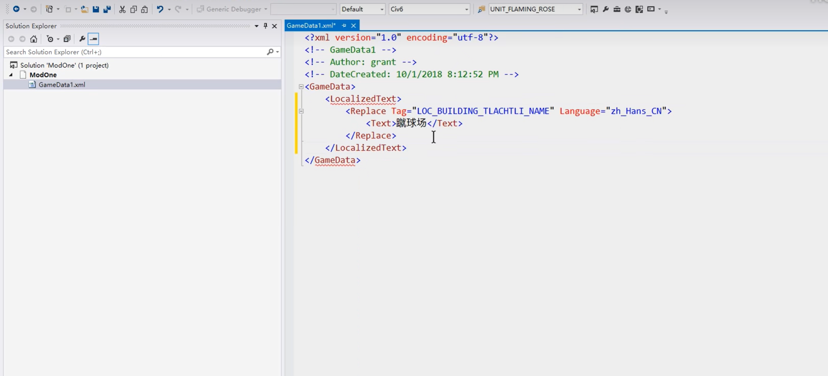The width and height of the screenshot is (828, 376).
Task: Select the Solution 'ModOne' root node
Action: (x=64, y=65)
